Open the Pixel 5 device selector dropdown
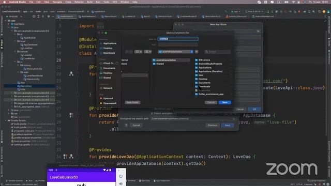The height and width of the screenshot is (186, 331). (x=254, y=11)
